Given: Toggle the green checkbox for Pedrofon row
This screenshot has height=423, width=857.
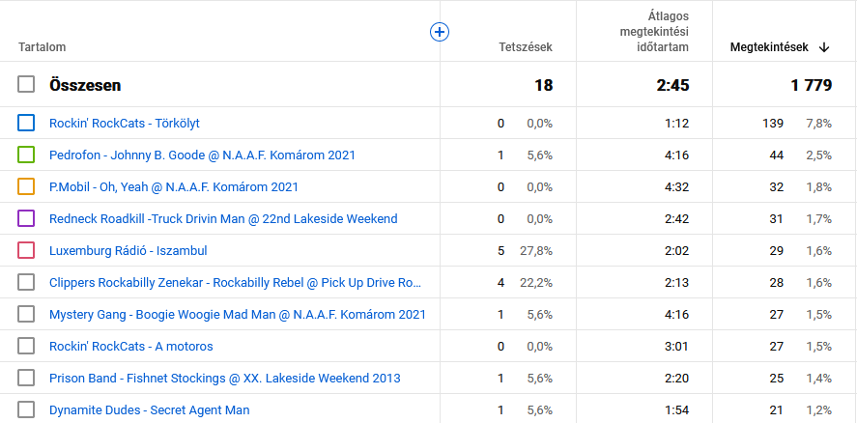Looking at the screenshot, I should [x=26, y=155].
